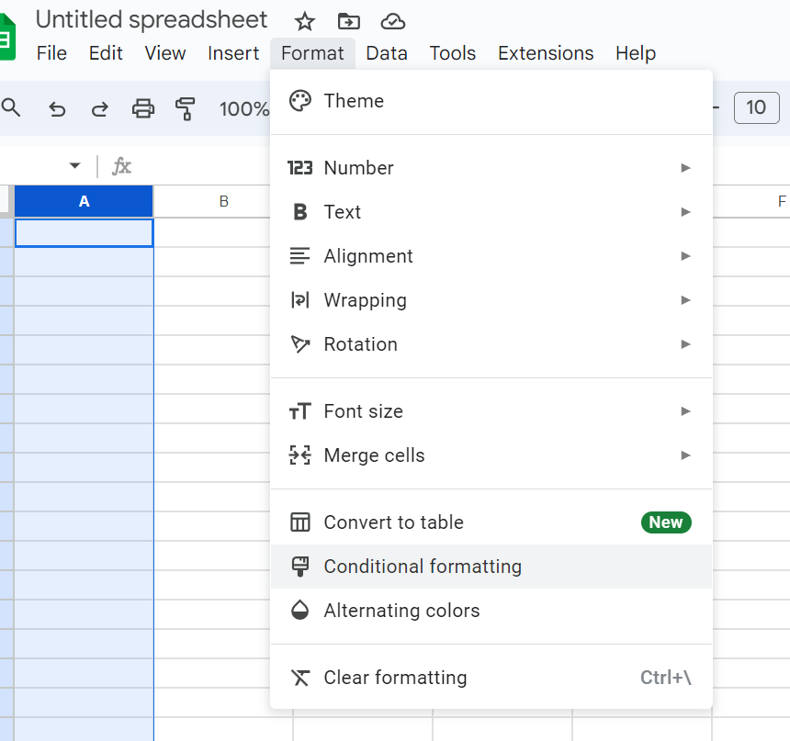Screen dimensions: 790x741
Task: Click the undo arrow in the toolbar
Action: tap(57, 109)
